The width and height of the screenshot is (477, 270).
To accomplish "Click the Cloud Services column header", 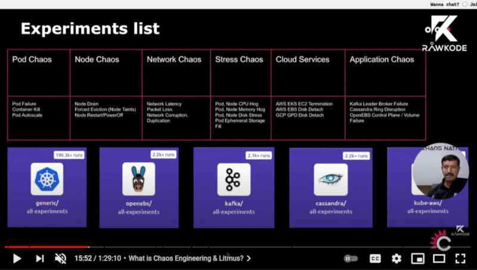I will (x=302, y=59).
